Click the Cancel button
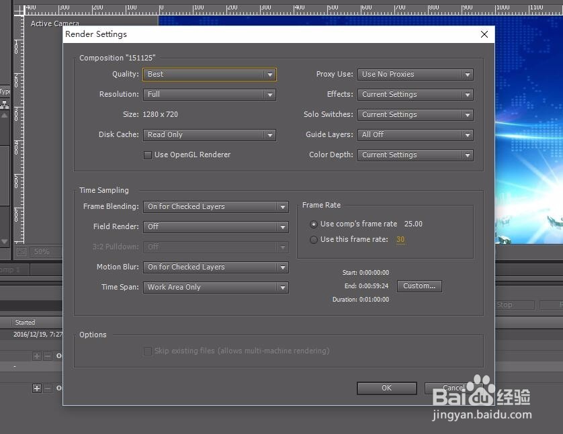 [x=453, y=388]
